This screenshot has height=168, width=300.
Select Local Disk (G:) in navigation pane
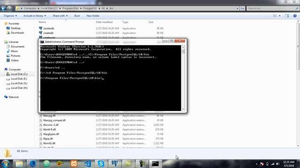[x=19, y=83]
